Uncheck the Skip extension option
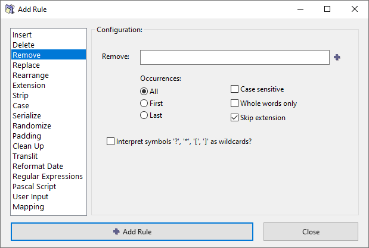369x248 pixels. (235, 118)
